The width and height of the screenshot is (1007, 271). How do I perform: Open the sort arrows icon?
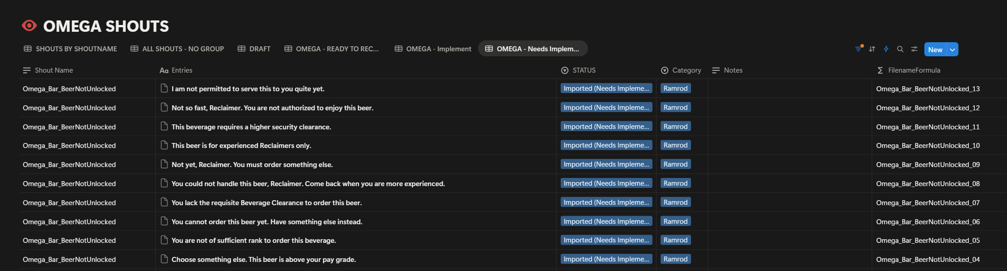(x=872, y=49)
